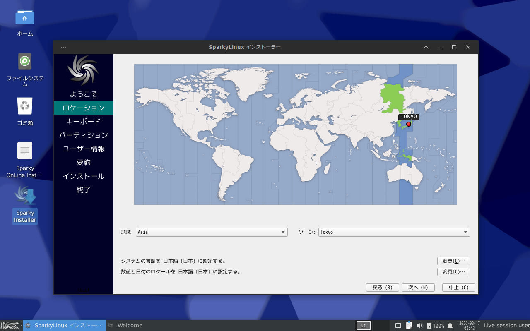Image resolution: width=530 pixels, height=331 pixels.
Task: Click the 中止 (C) cancel button
Action: (x=459, y=288)
